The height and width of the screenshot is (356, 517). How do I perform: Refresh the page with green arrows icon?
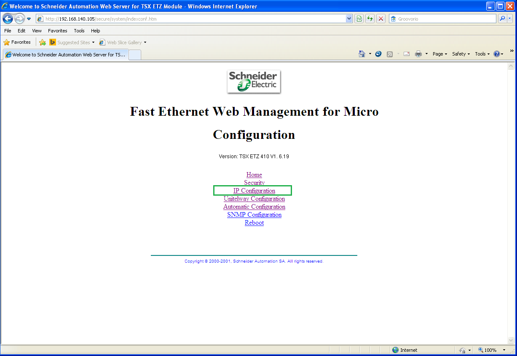(370, 19)
